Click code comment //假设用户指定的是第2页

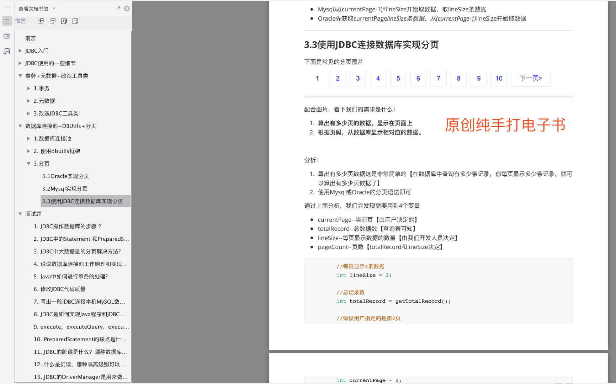point(368,318)
